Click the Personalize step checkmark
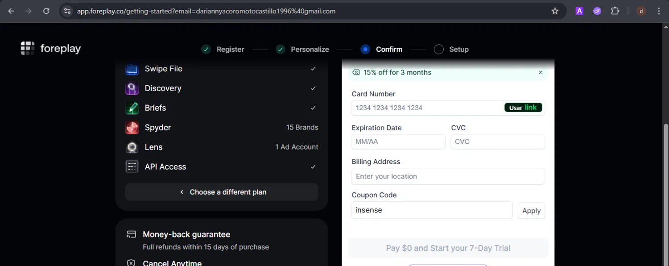The image size is (669, 266). click(281, 49)
